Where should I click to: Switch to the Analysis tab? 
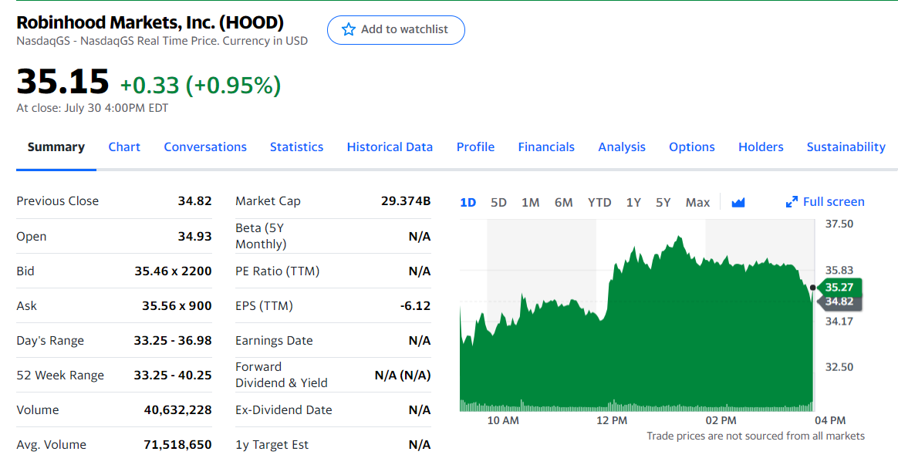pyautogui.click(x=622, y=147)
